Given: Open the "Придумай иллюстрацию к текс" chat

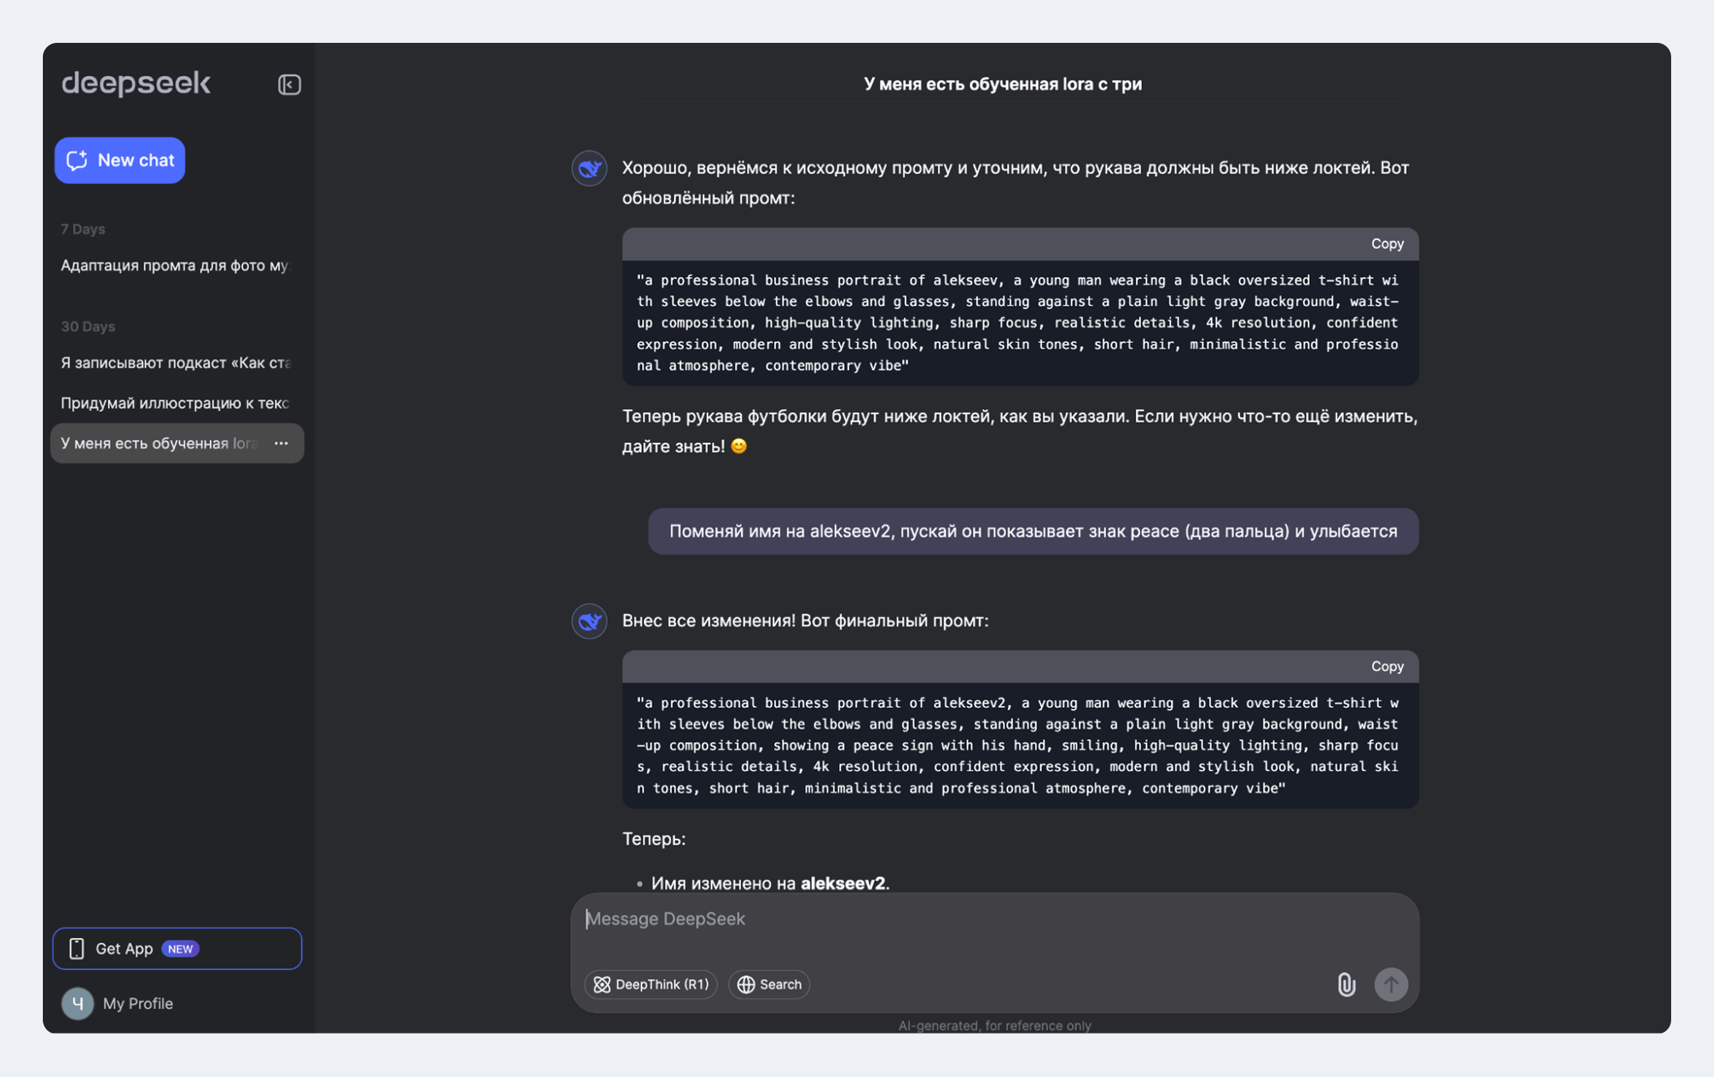Looking at the screenshot, I should [x=176, y=404].
